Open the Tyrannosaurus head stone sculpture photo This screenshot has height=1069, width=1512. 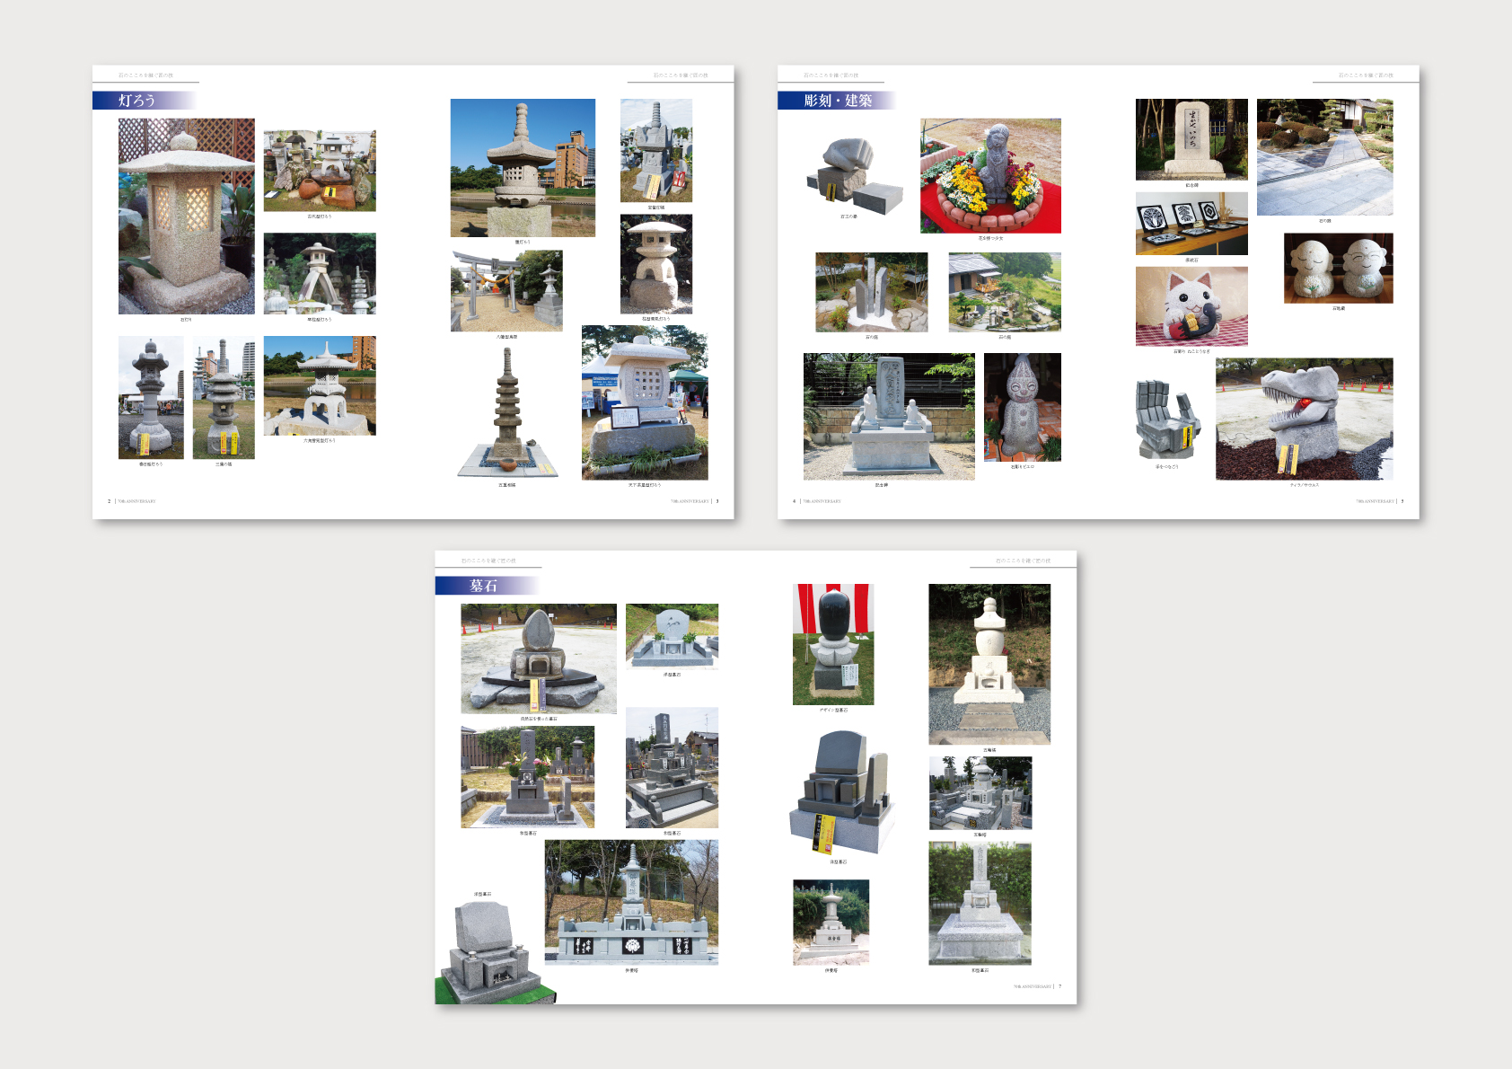1305,419
